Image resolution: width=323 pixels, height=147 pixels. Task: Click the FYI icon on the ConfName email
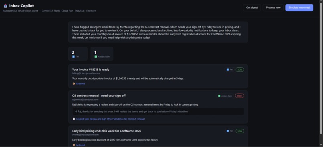click(228, 131)
